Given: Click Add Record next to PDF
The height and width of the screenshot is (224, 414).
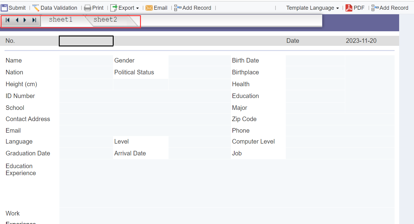Looking at the screenshot, I should pyautogui.click(x=390, y=8).
